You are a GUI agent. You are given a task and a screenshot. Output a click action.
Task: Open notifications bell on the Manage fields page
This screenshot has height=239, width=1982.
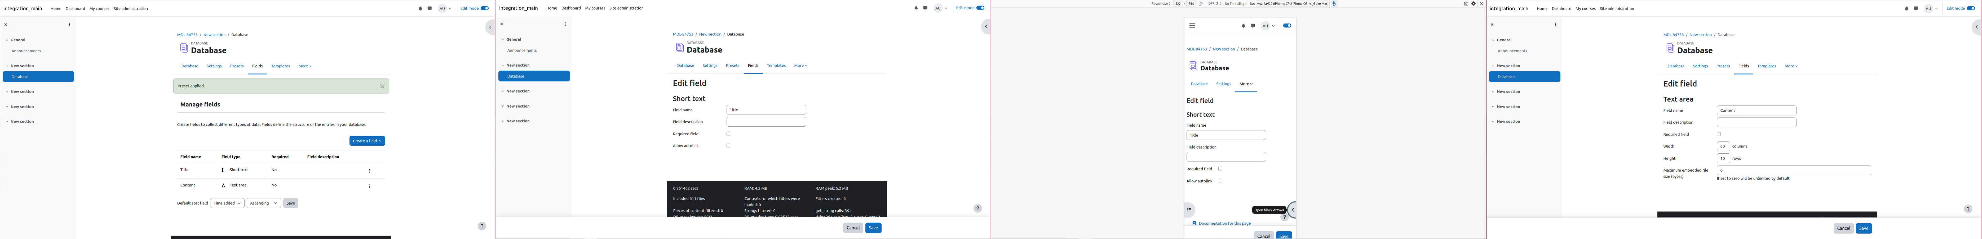420,8
